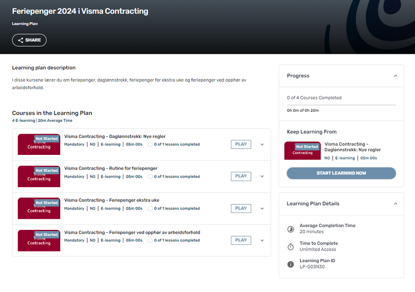Play the Rutine for feriepenger course

pos(241,176)
